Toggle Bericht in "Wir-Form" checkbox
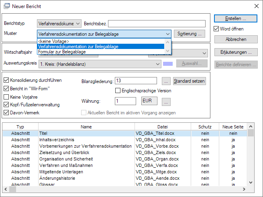 click(x=6, y=89)
